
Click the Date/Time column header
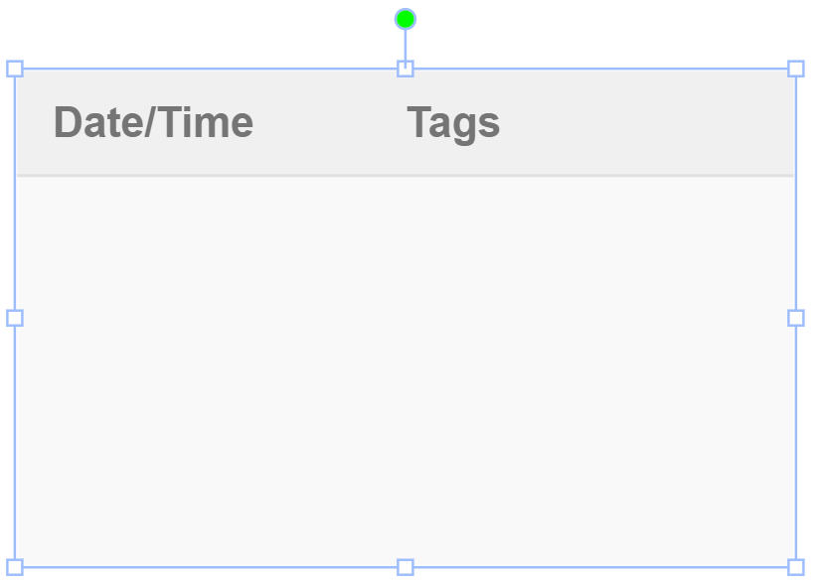[x=154, y=122]
